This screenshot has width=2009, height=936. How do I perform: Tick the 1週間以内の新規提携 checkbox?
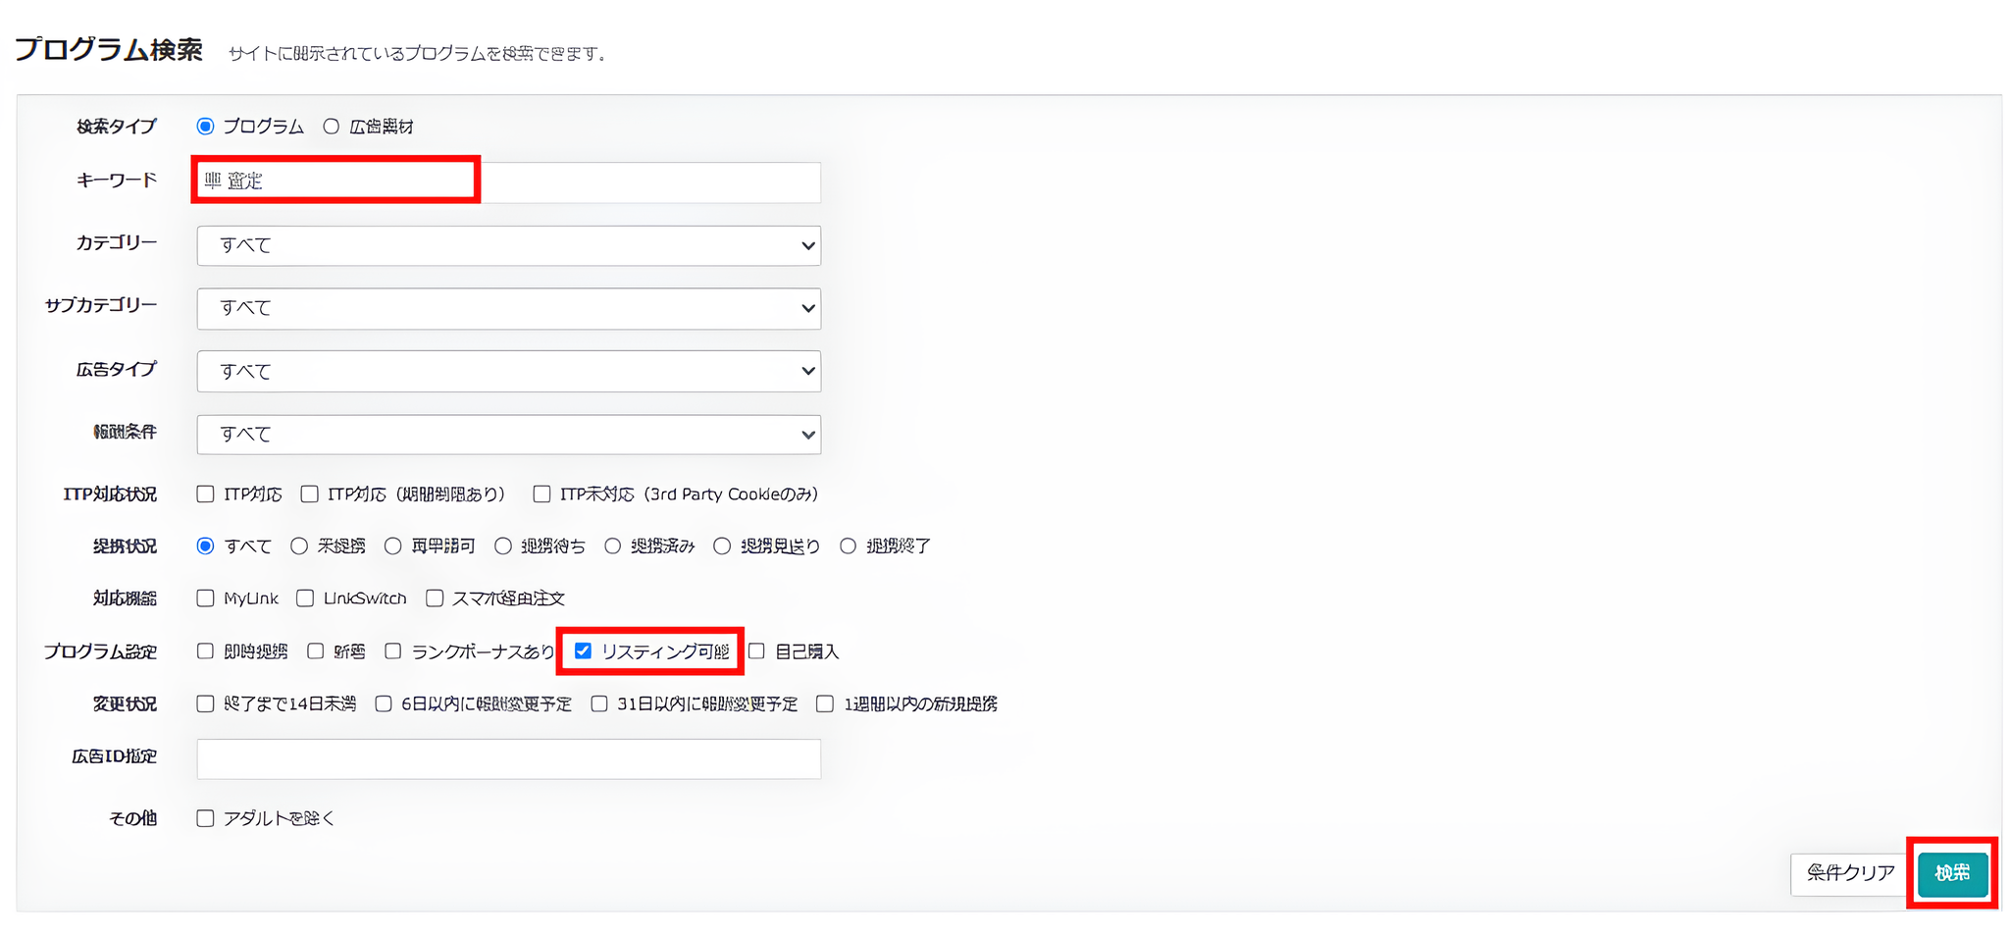pos(825,704)
